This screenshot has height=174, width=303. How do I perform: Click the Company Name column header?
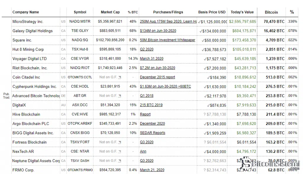coord(26,12)
